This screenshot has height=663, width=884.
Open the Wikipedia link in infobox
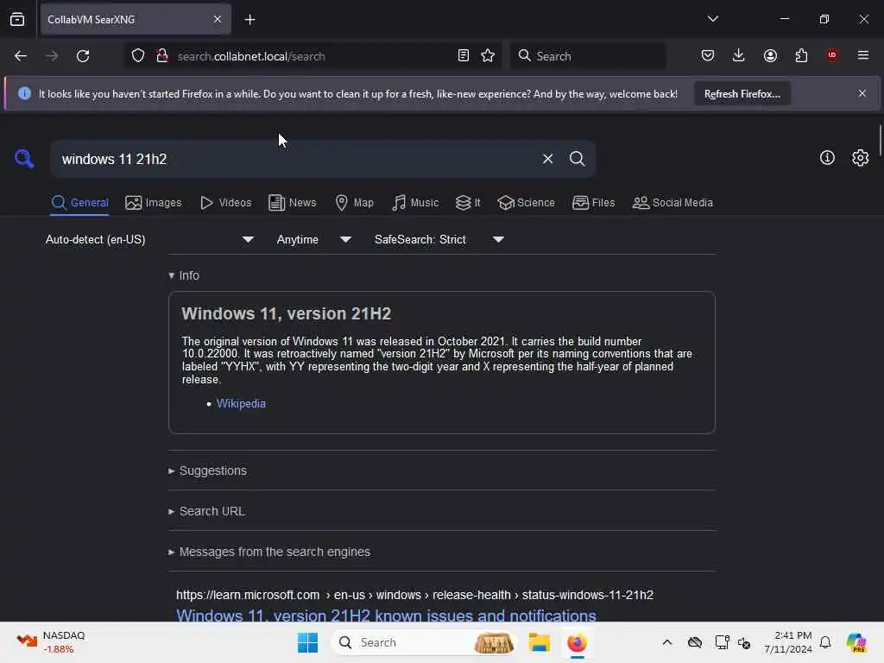(241, 404)
